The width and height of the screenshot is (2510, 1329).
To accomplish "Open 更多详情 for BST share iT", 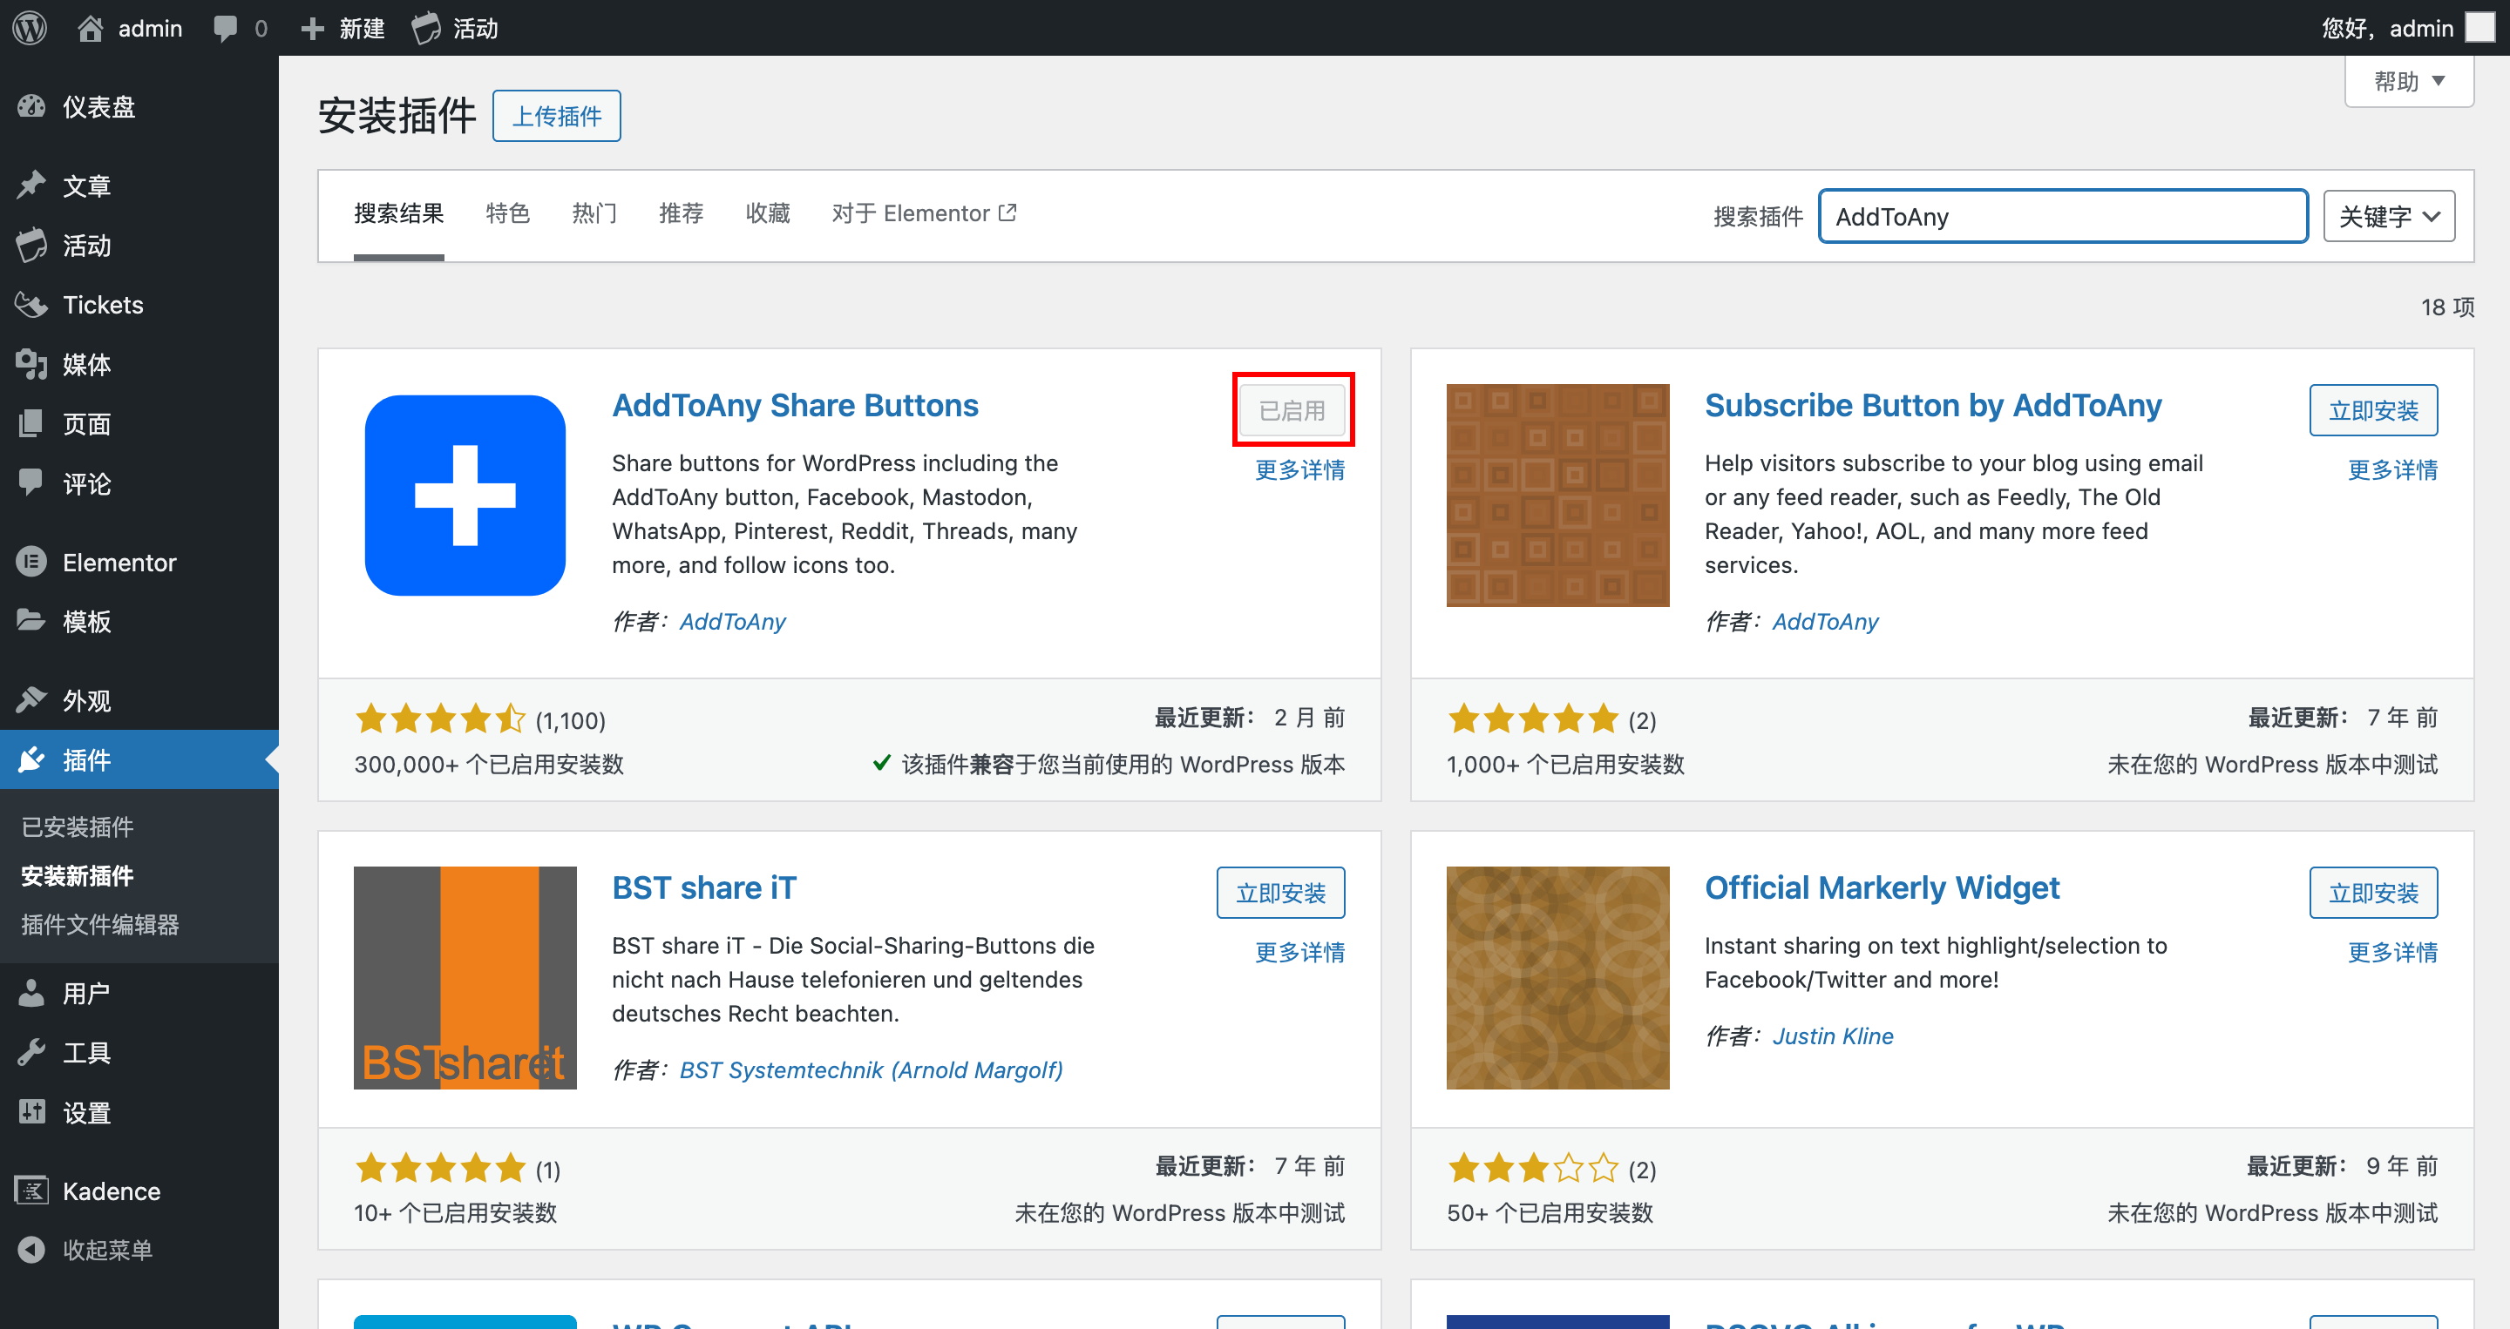I will [x=1299, y=952].
